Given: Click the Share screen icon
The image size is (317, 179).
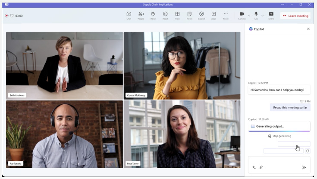Looking at the screenshot, I should (x=271, y=15).
